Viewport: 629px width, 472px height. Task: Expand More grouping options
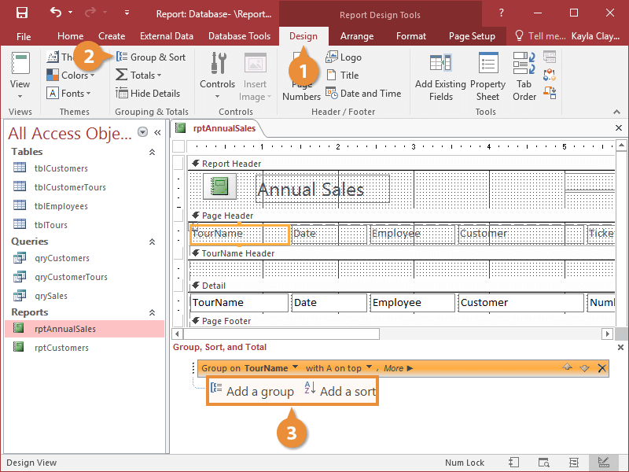click(x=398, y=368)
